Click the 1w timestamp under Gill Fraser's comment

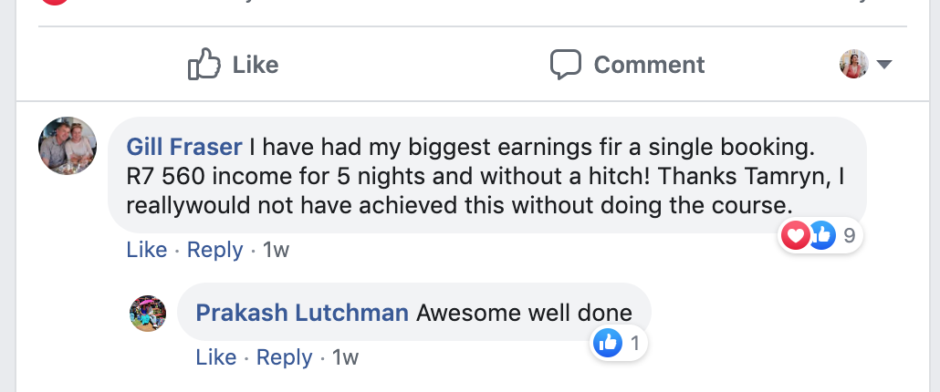coord(276,250)
